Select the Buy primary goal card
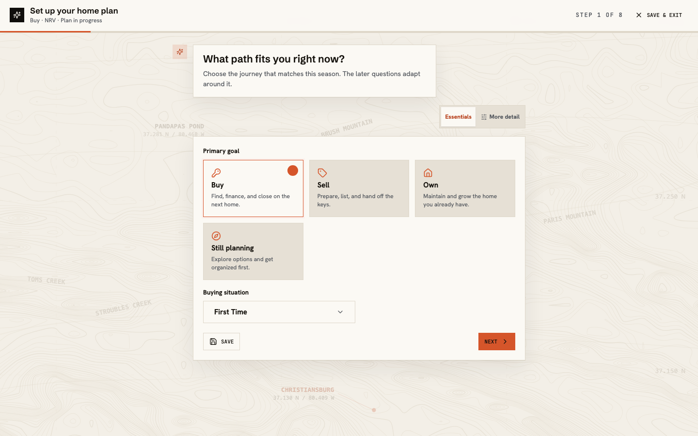The width and height of the screenshot is (698, 436). click(253, 188)
